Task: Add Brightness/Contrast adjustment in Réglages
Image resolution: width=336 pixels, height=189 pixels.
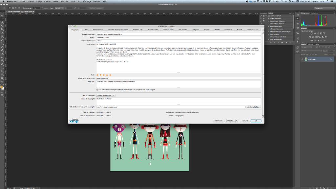Action: point(312,34)
